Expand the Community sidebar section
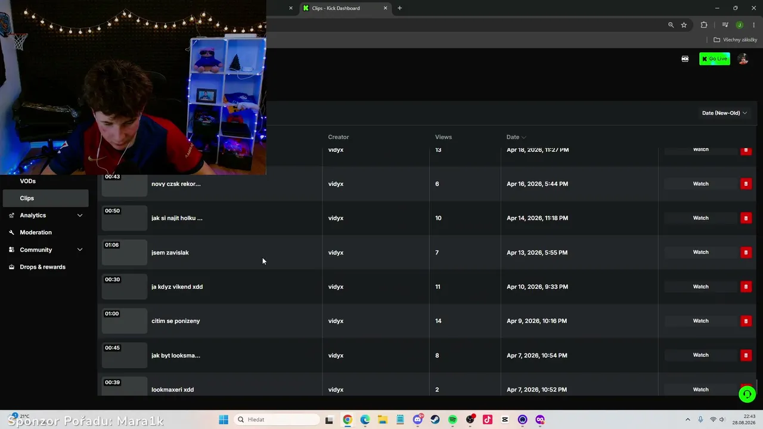The width and height of the screenshot is (763, 429). point(45,250)
